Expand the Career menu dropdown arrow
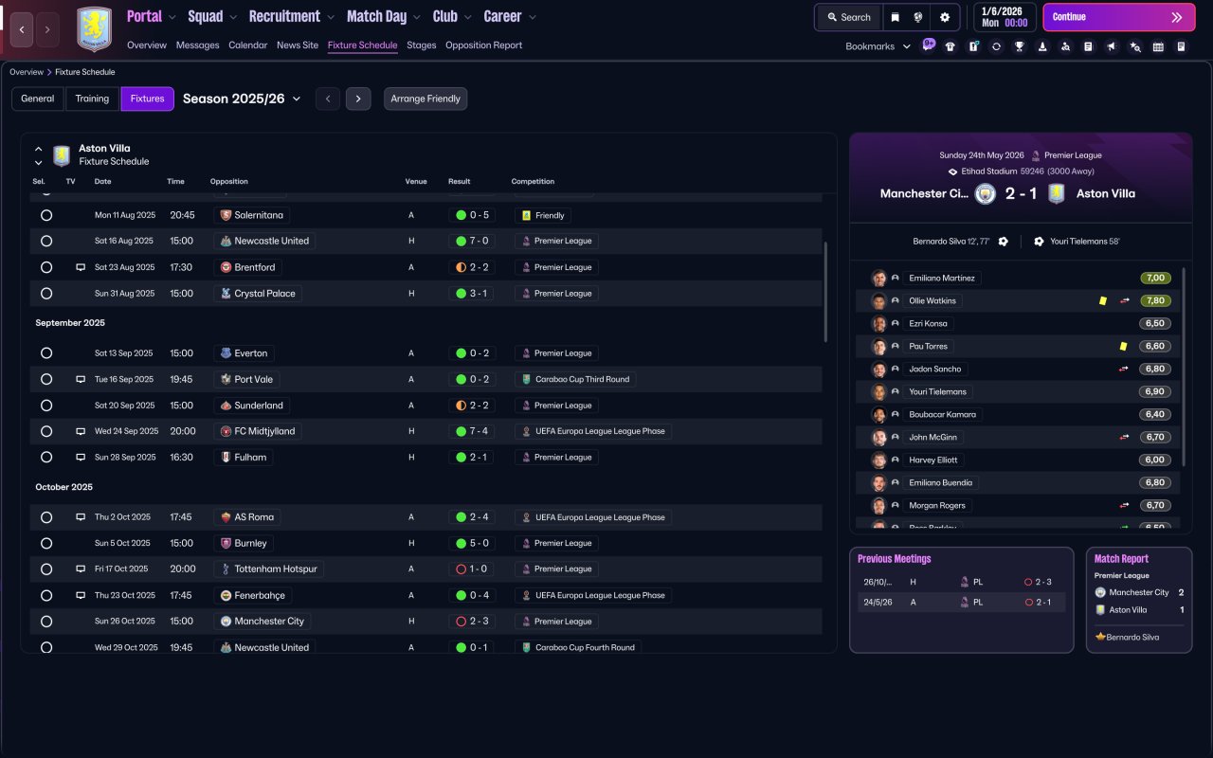Image resolution: width=1213 pixels, height=758 pixels. pyautogui.click(x=532, y=17)
